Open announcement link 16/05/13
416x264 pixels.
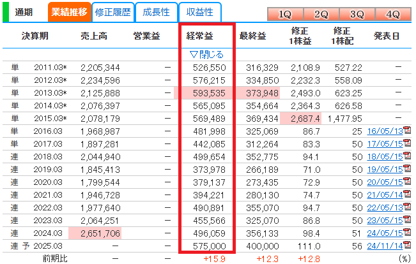click(x=385, y=131)
